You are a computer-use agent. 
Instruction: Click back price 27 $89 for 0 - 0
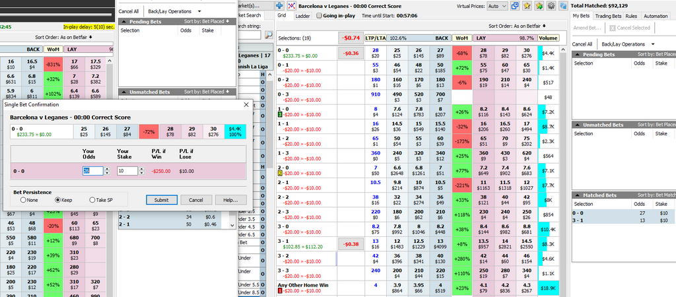point(440,53)
